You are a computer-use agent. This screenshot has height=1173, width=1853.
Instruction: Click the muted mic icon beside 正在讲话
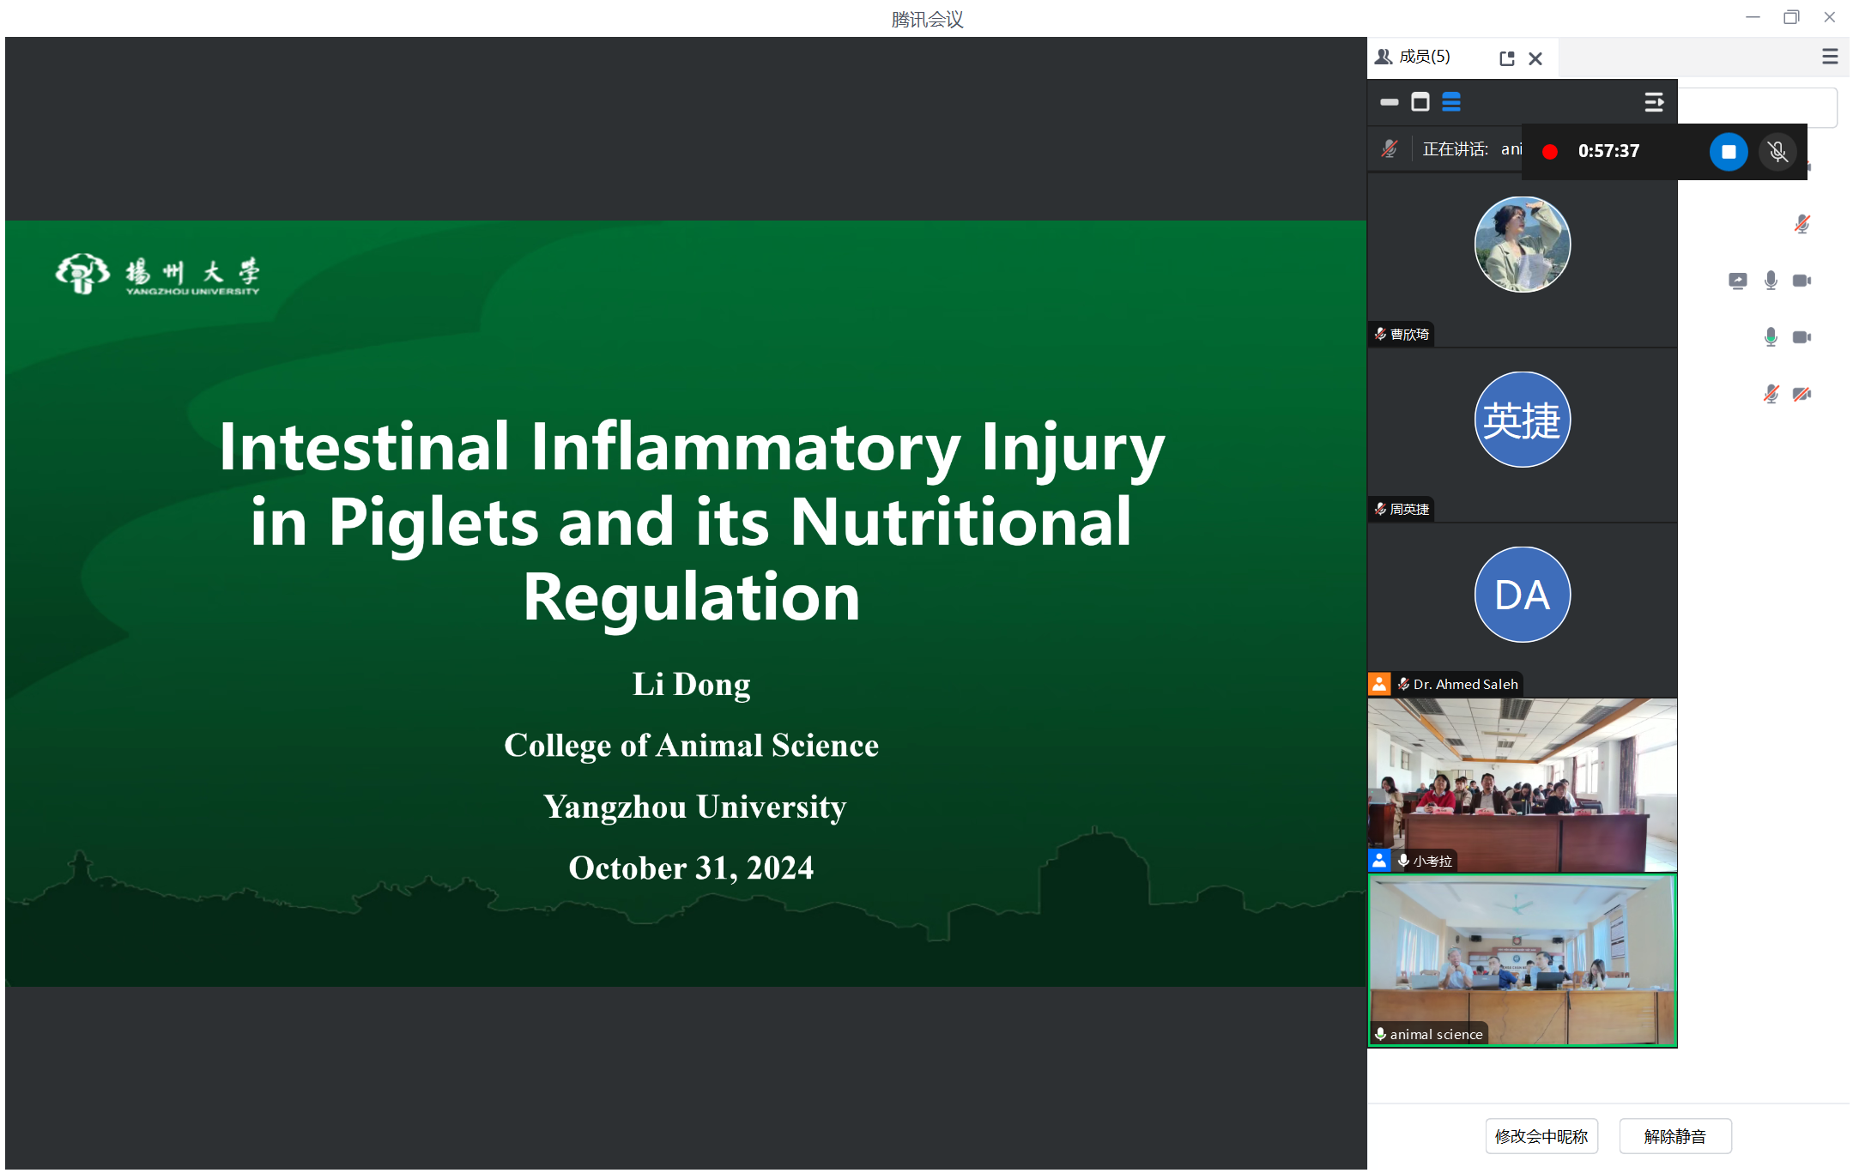(x=1389, y=149)
